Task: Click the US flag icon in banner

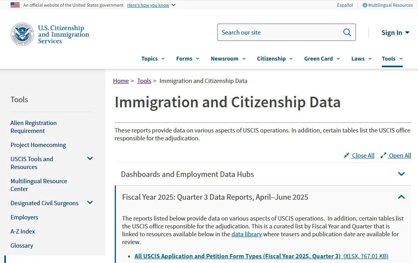Action: (x=15, y=5)
